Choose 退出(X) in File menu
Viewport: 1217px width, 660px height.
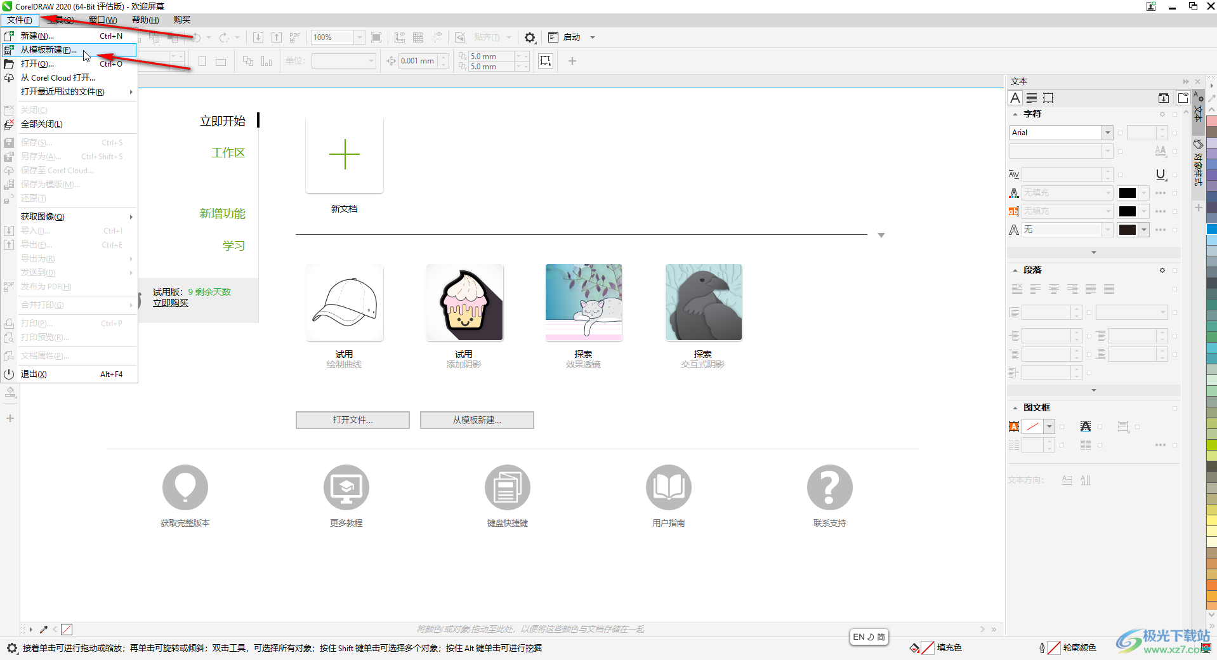(x=69, y=374)
